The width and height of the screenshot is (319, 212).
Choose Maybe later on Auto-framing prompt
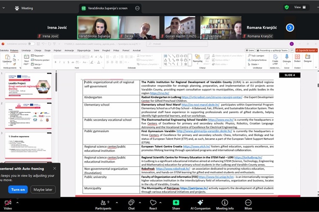[x=43, y=190]
